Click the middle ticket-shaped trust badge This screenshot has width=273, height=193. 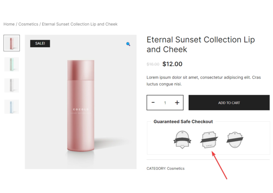point(209,140)
